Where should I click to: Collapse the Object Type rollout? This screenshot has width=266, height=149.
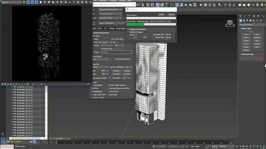click(x=246, y=29)
